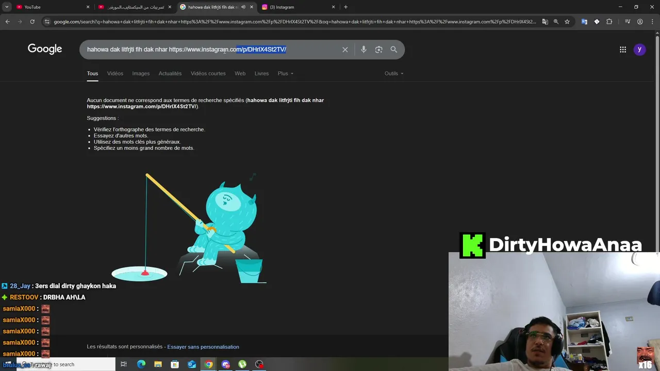Open the Chrome profile avatar icon
Image resolution: width=660 pixels, height=371 pixels.
(x=640, y=22)
